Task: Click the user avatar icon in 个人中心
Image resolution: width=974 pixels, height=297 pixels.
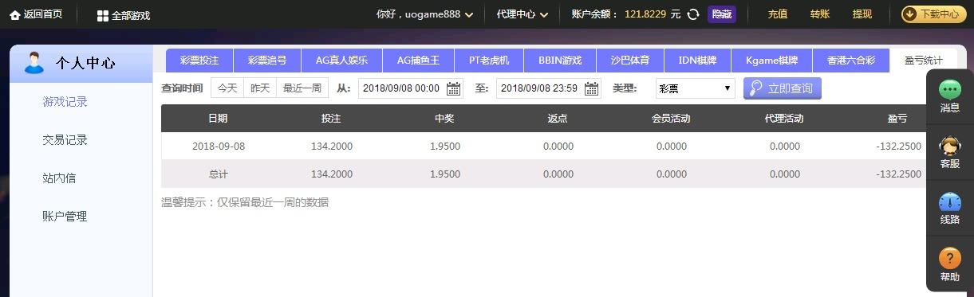Action: pyautogui.click(x=34, y=63)
